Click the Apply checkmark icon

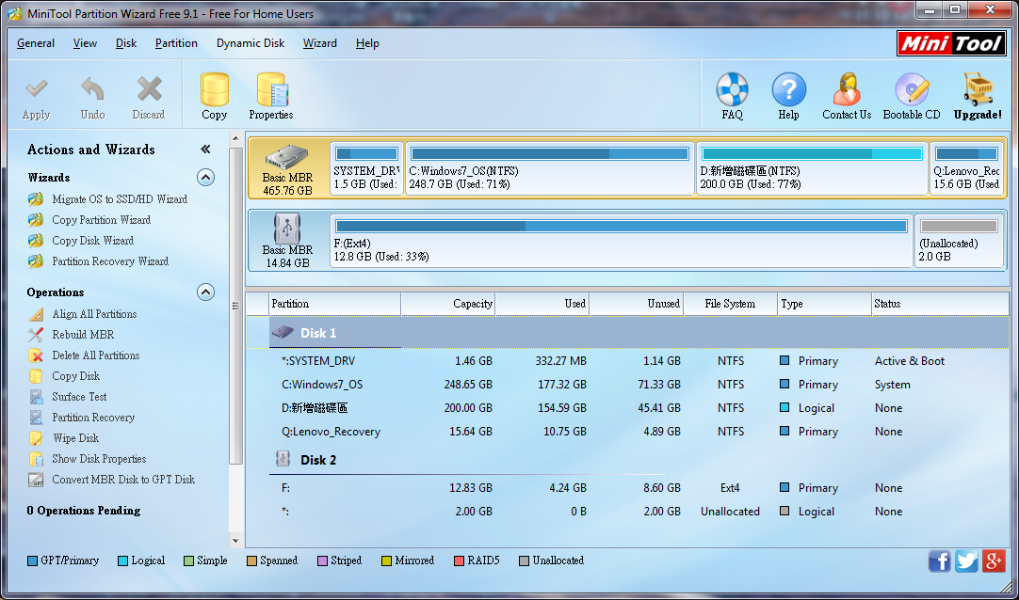click(x=37, y=88)
